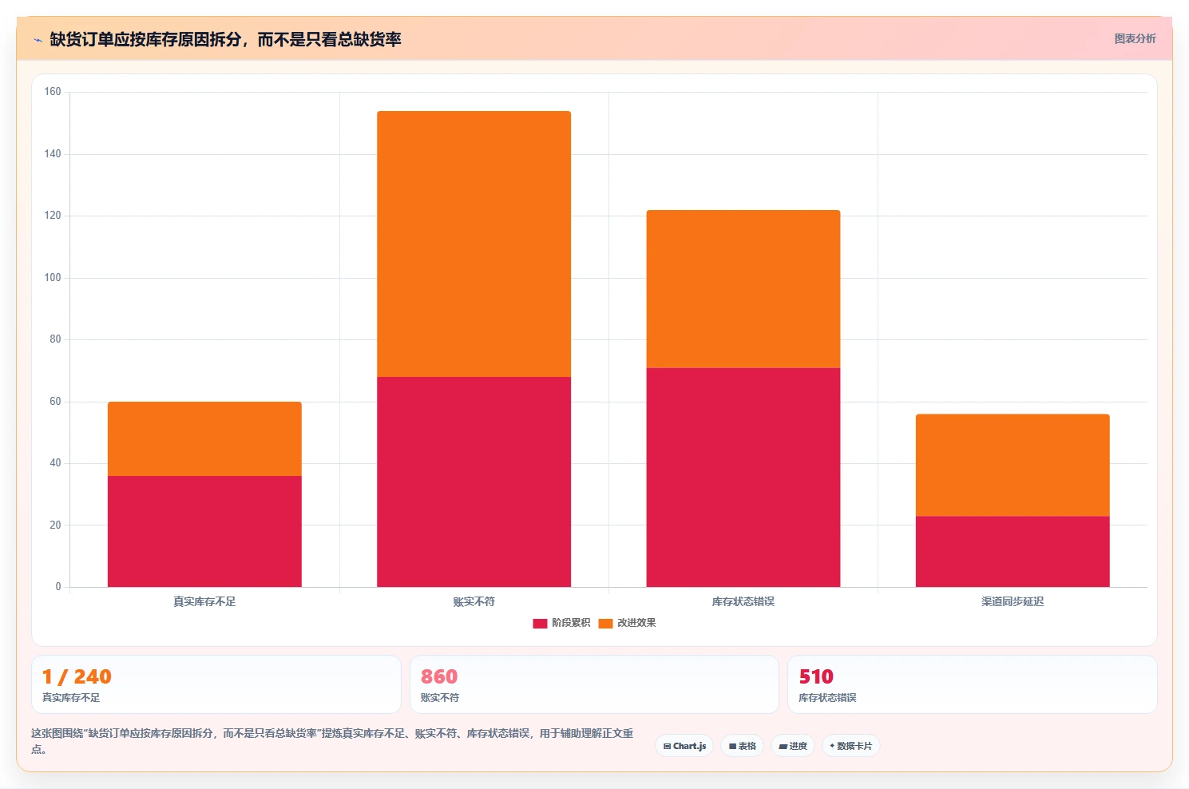Click the square icon in 表格 chip
This screenshot has height=789, width=1189.
click(732, 747)
